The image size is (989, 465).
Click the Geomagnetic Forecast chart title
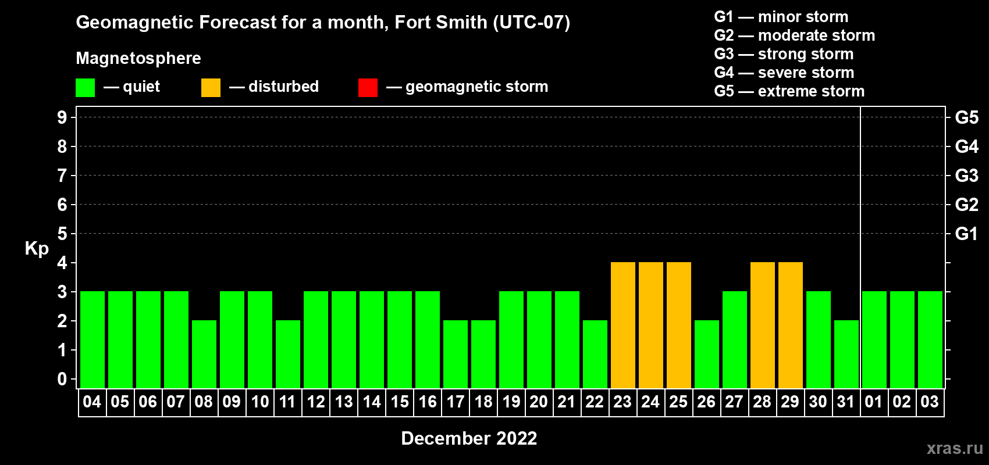point(323,22)
